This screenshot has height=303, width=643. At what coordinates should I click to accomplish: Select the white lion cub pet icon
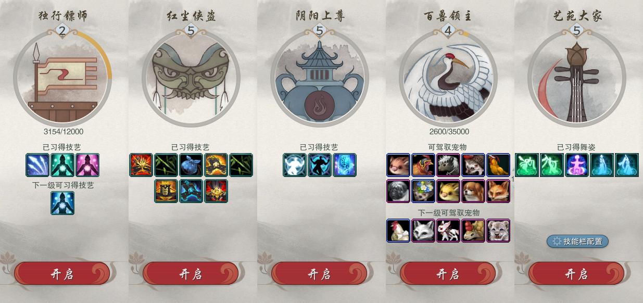(498, 231)
